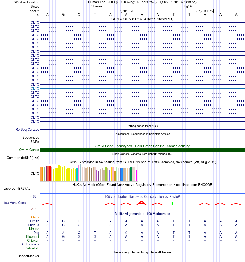Select the Zebrafish species label
This screenshot has height=262, width=245.
[32, 248]
